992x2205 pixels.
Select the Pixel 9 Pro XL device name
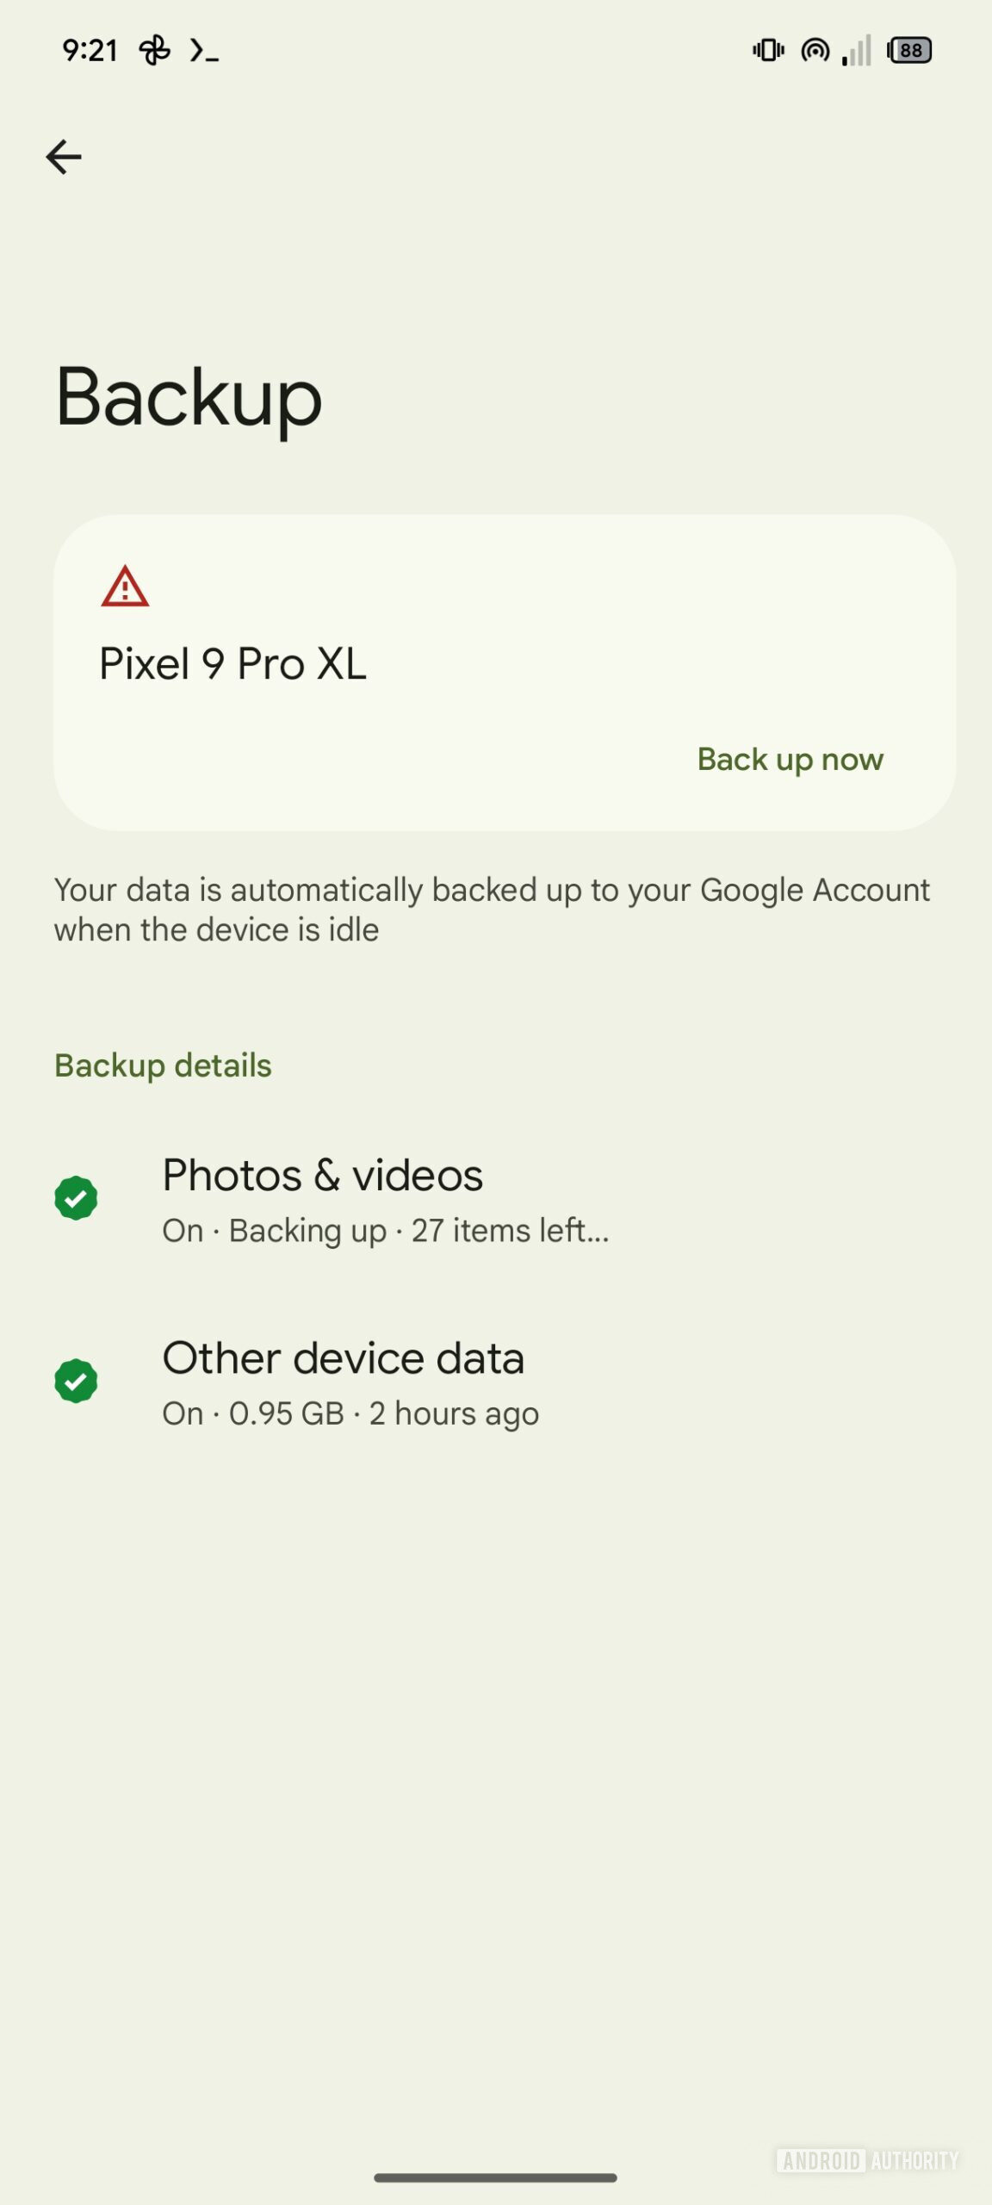point(232,664)
